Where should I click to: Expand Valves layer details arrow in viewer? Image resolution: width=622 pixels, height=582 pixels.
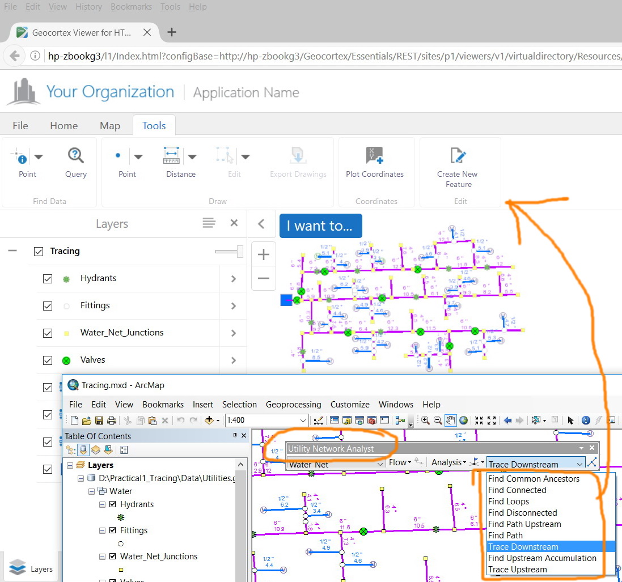[233, 360]
